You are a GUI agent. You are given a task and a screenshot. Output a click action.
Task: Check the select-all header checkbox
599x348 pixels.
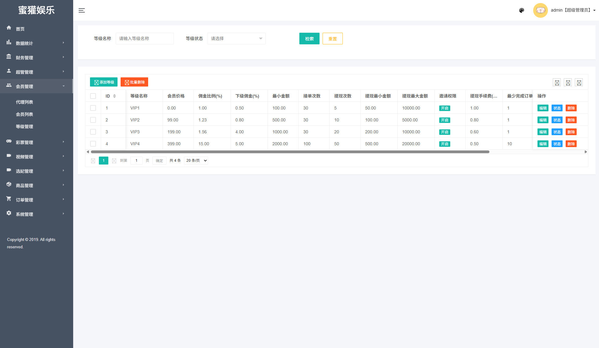point(93,96)
